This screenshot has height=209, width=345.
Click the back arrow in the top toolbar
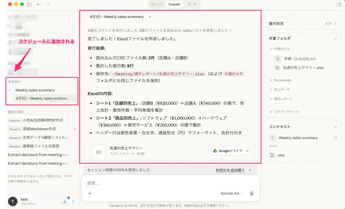click(39, 4)
